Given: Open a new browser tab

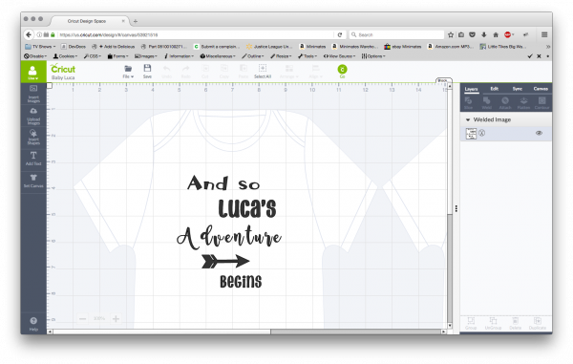Looking at the screenshot, I should tap(136, 21).
